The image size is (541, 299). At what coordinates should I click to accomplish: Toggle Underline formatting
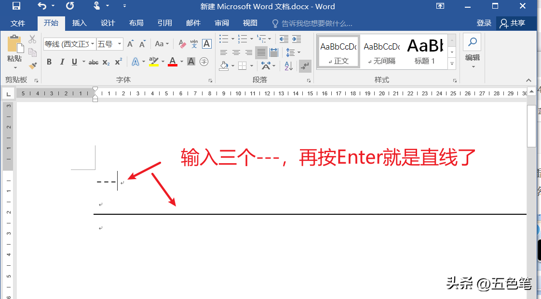pyautogui.click(x=74, y=62)
